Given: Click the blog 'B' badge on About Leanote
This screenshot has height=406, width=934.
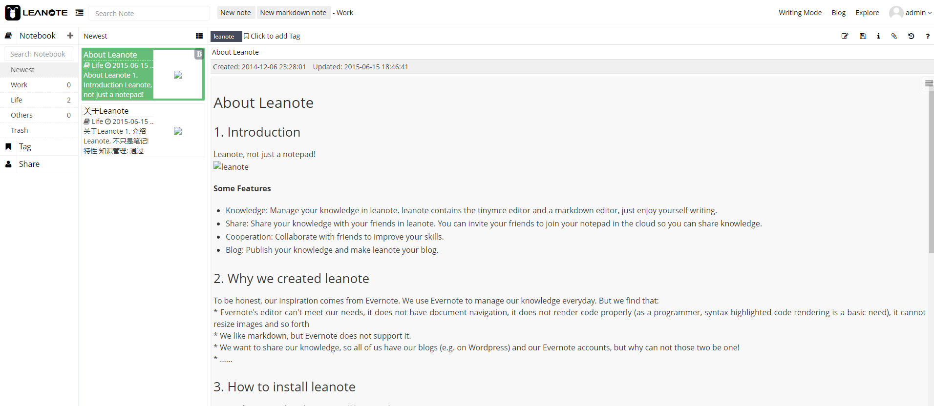Looking at the screenshot, I should coord(199,54).
